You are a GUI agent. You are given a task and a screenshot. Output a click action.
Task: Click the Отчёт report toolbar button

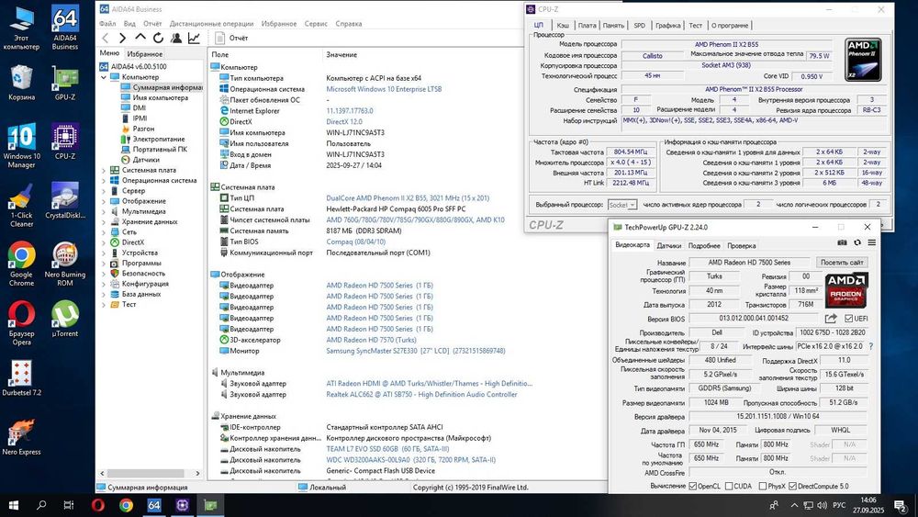tap(231, 38)
